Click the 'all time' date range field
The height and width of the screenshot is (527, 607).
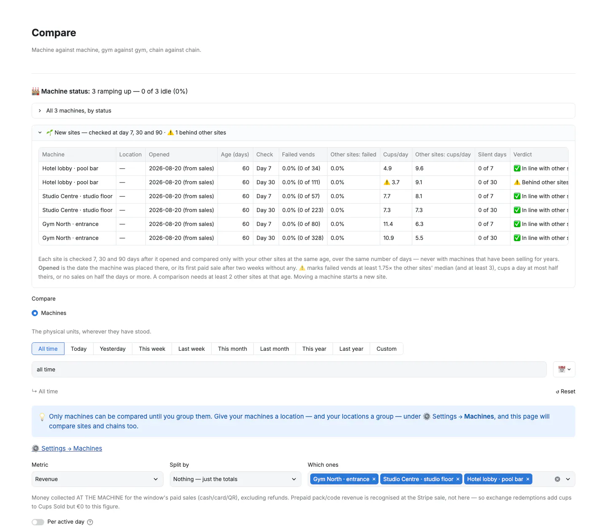[289, 369]
